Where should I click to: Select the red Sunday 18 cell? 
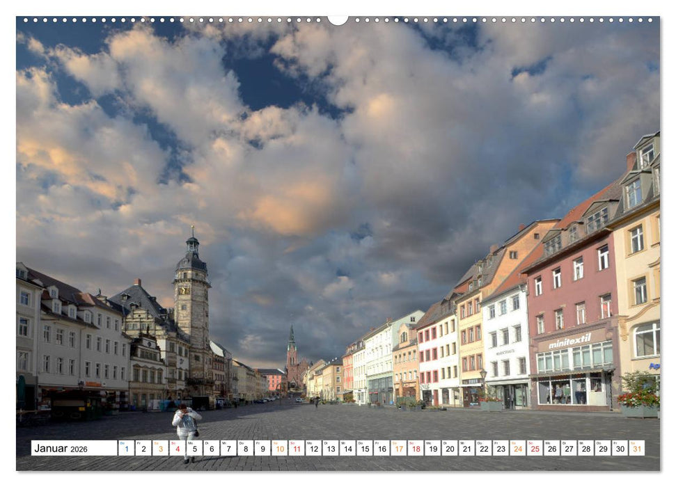pos(415,448)
